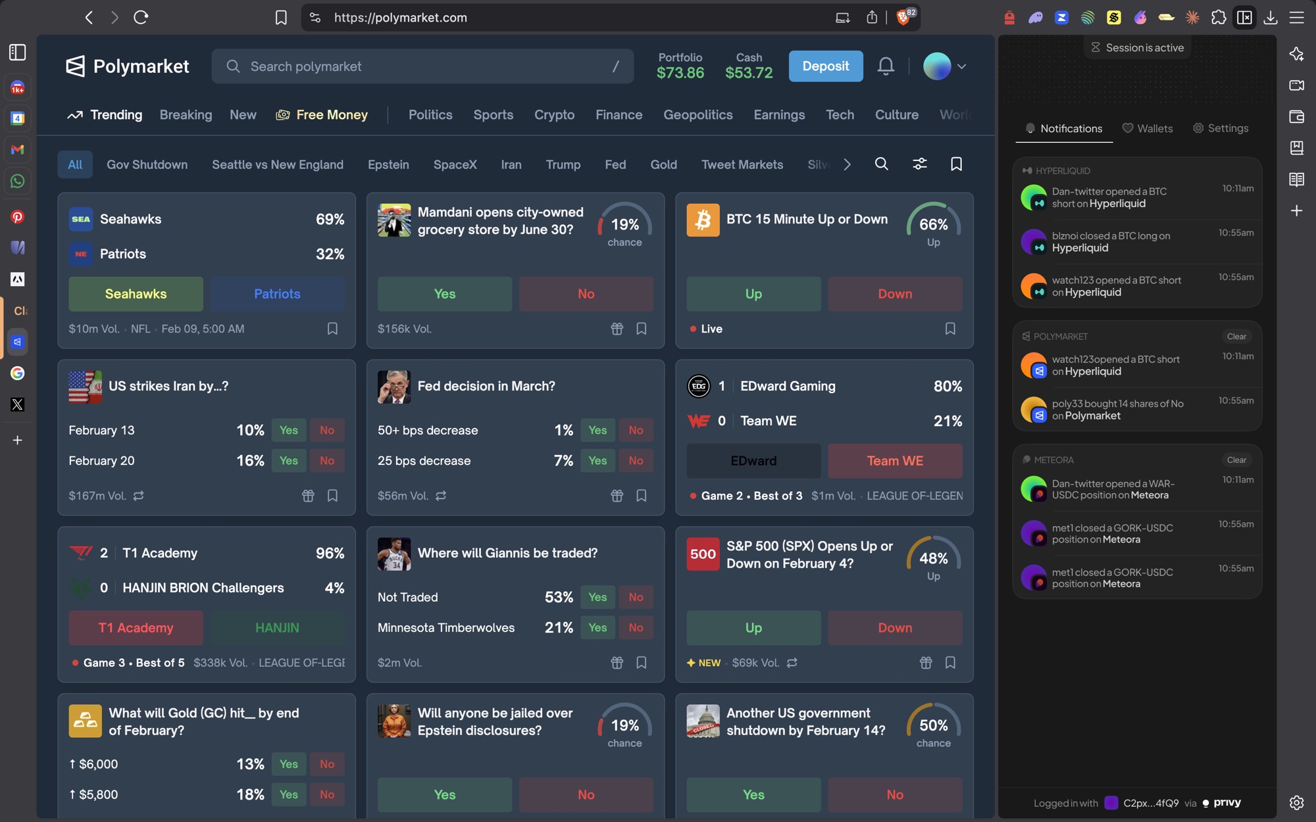Open the profile avatar dropdown
Image resolution: width=1316 pixels, height=822 pixels.
pyautogui.click(x=945, y=66)
